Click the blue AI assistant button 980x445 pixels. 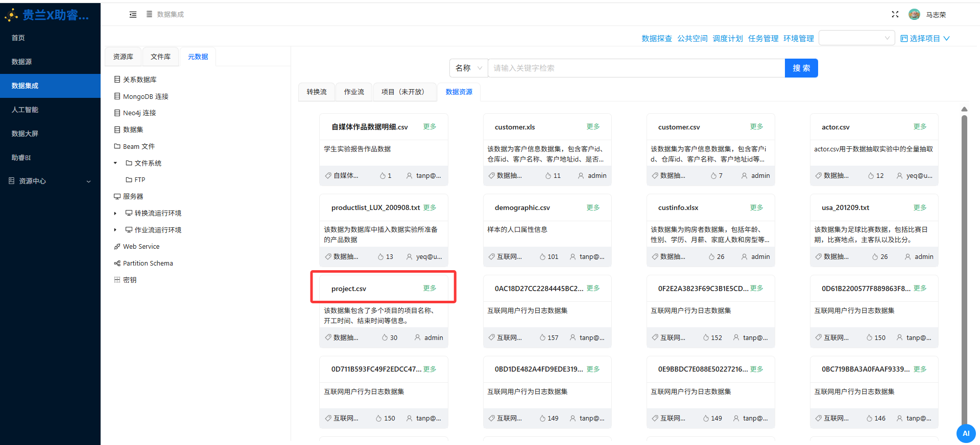(x=966, y=433)
